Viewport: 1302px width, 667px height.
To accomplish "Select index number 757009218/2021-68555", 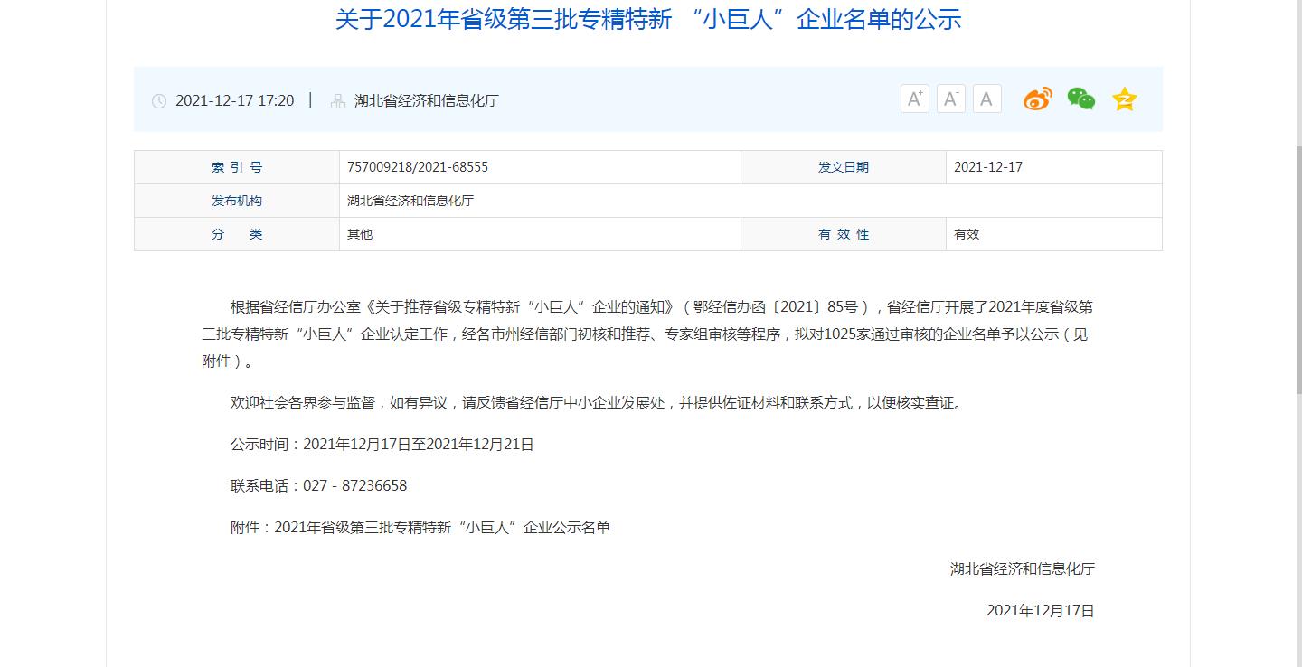I will [x=418, y=167].
